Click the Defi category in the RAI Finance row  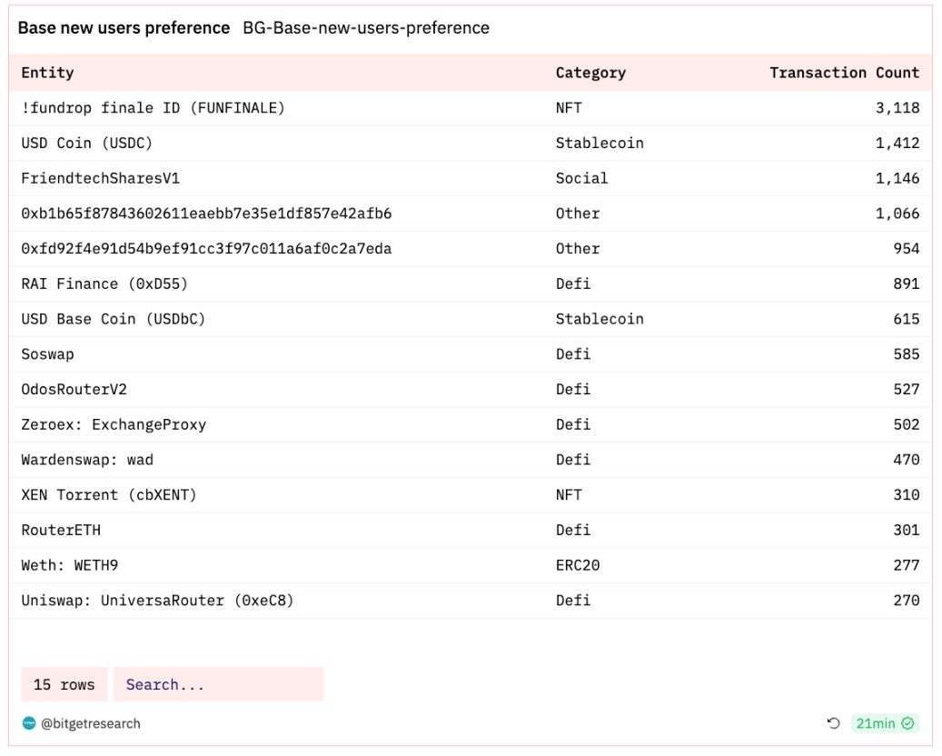(x=573, y=283)
